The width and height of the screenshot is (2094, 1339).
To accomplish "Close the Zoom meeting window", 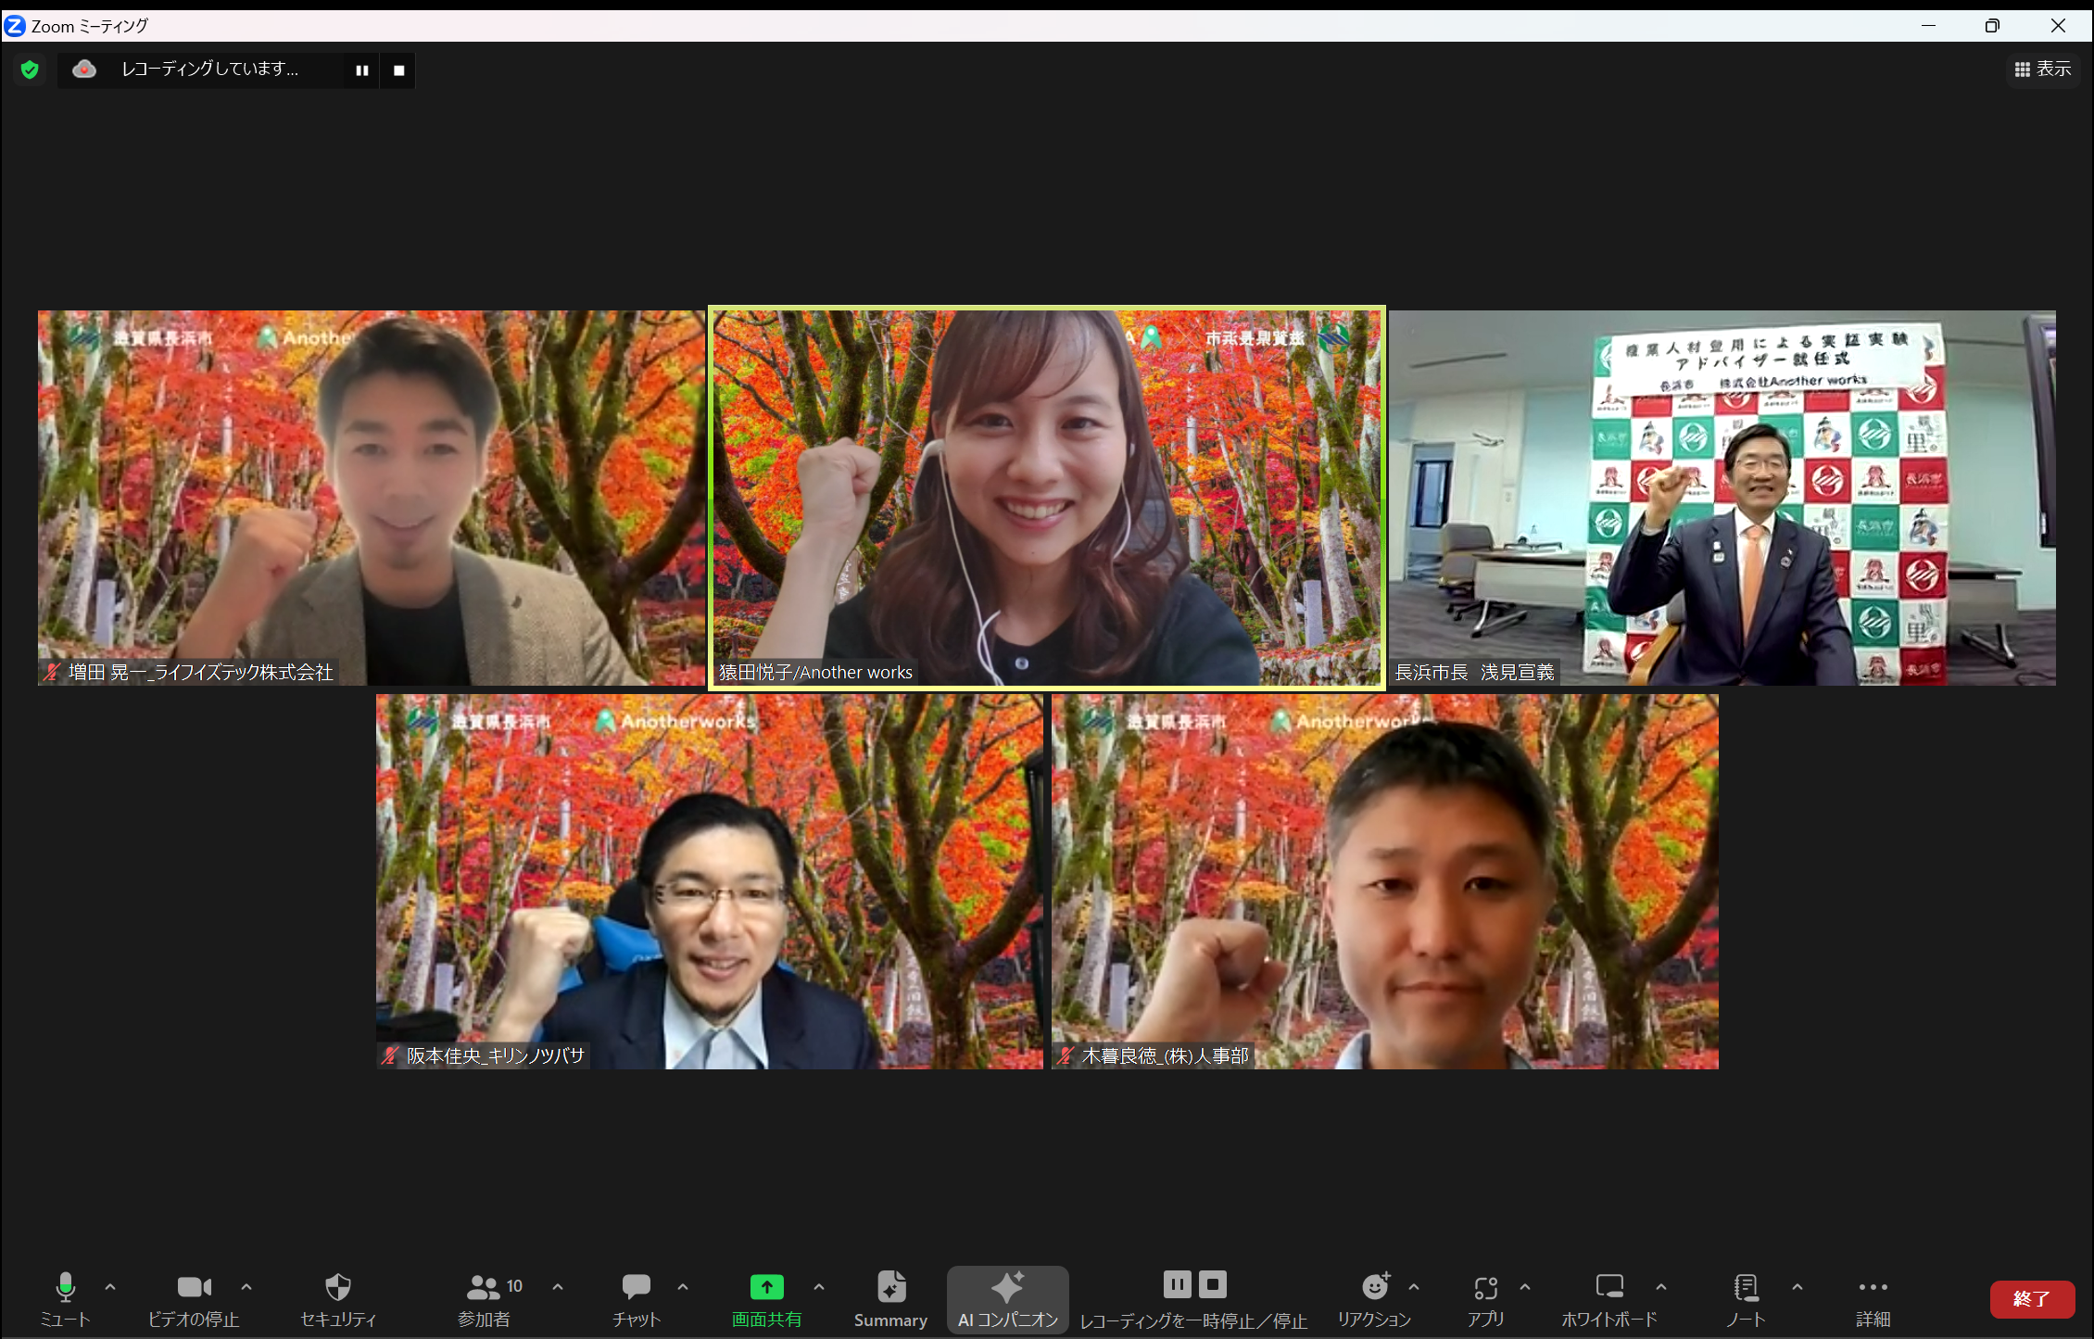I will (x=2058, y=26).
